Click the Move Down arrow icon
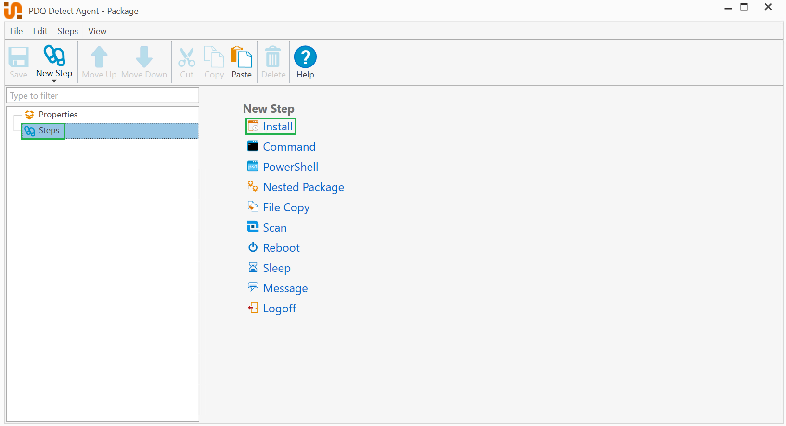Image resolution: width=786 pixels, height=426 pixels. [144, 57]
